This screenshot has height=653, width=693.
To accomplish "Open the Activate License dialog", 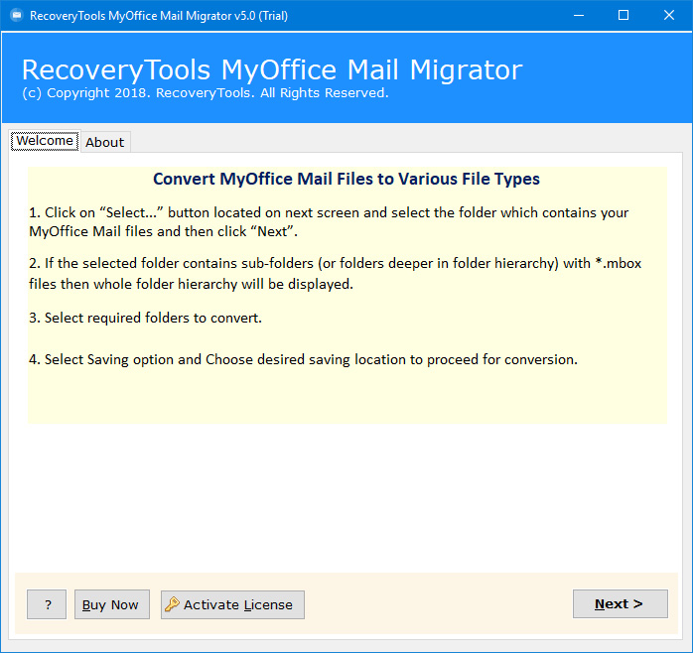I will [x=232, y=604].
